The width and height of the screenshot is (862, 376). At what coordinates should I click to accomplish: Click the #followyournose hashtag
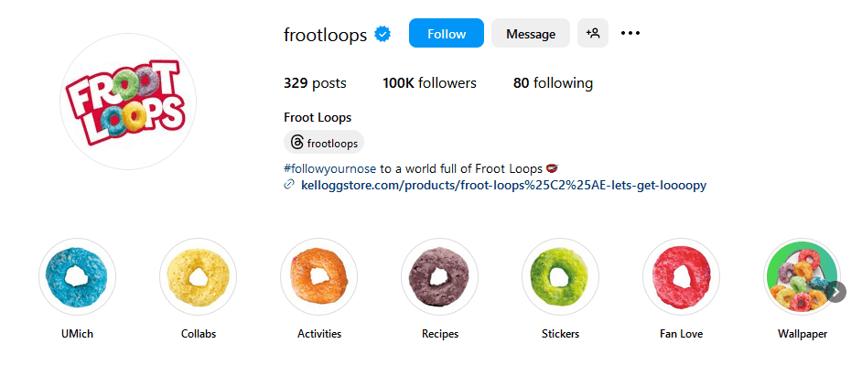click(330, 168)
